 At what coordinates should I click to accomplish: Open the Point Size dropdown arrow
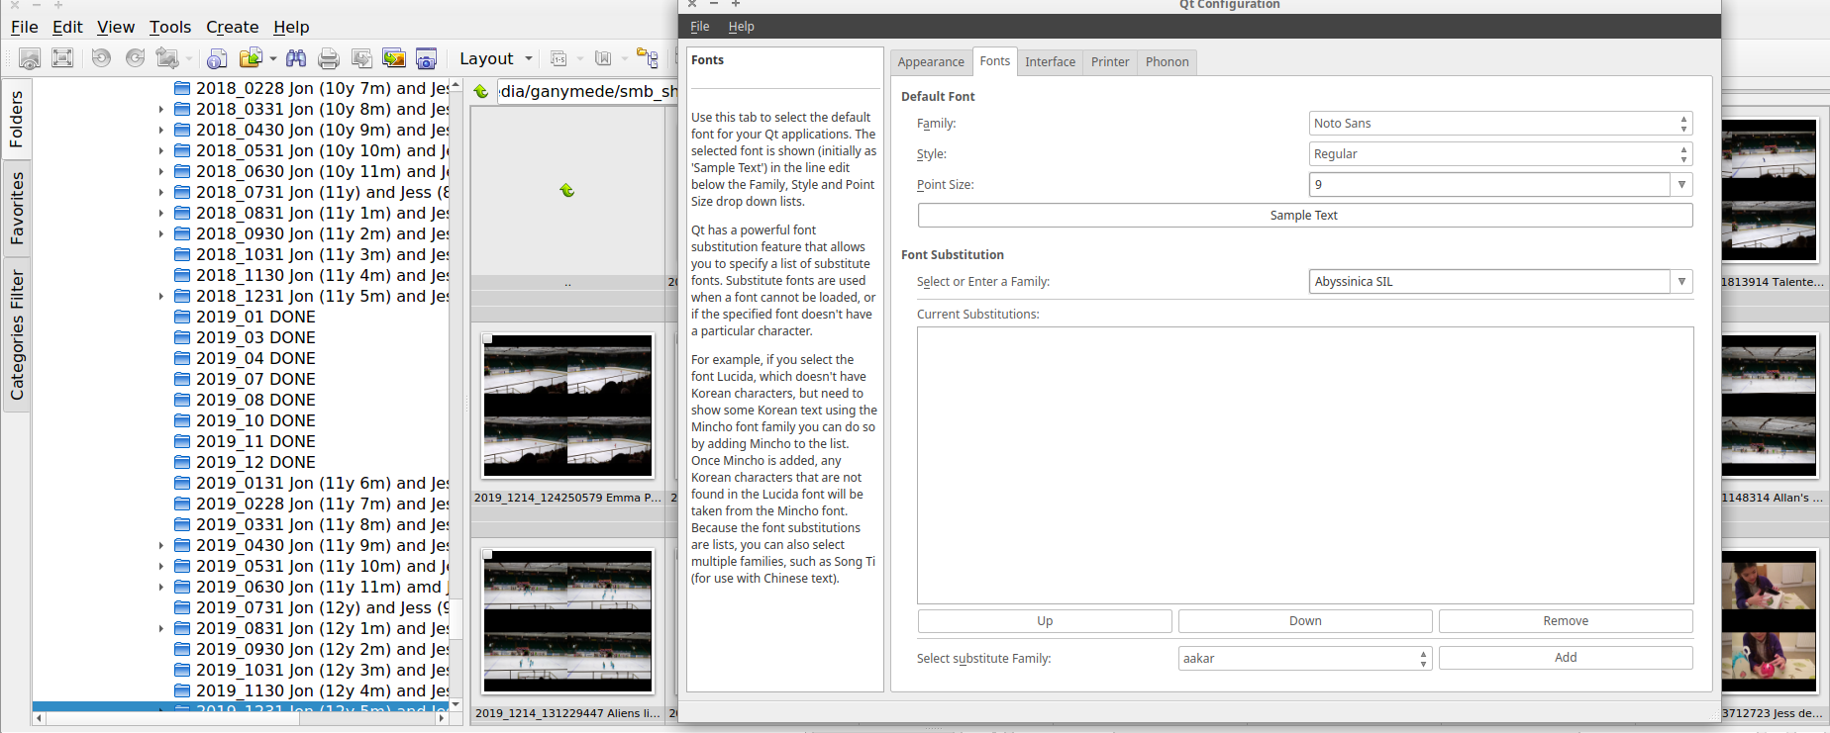1681,185
